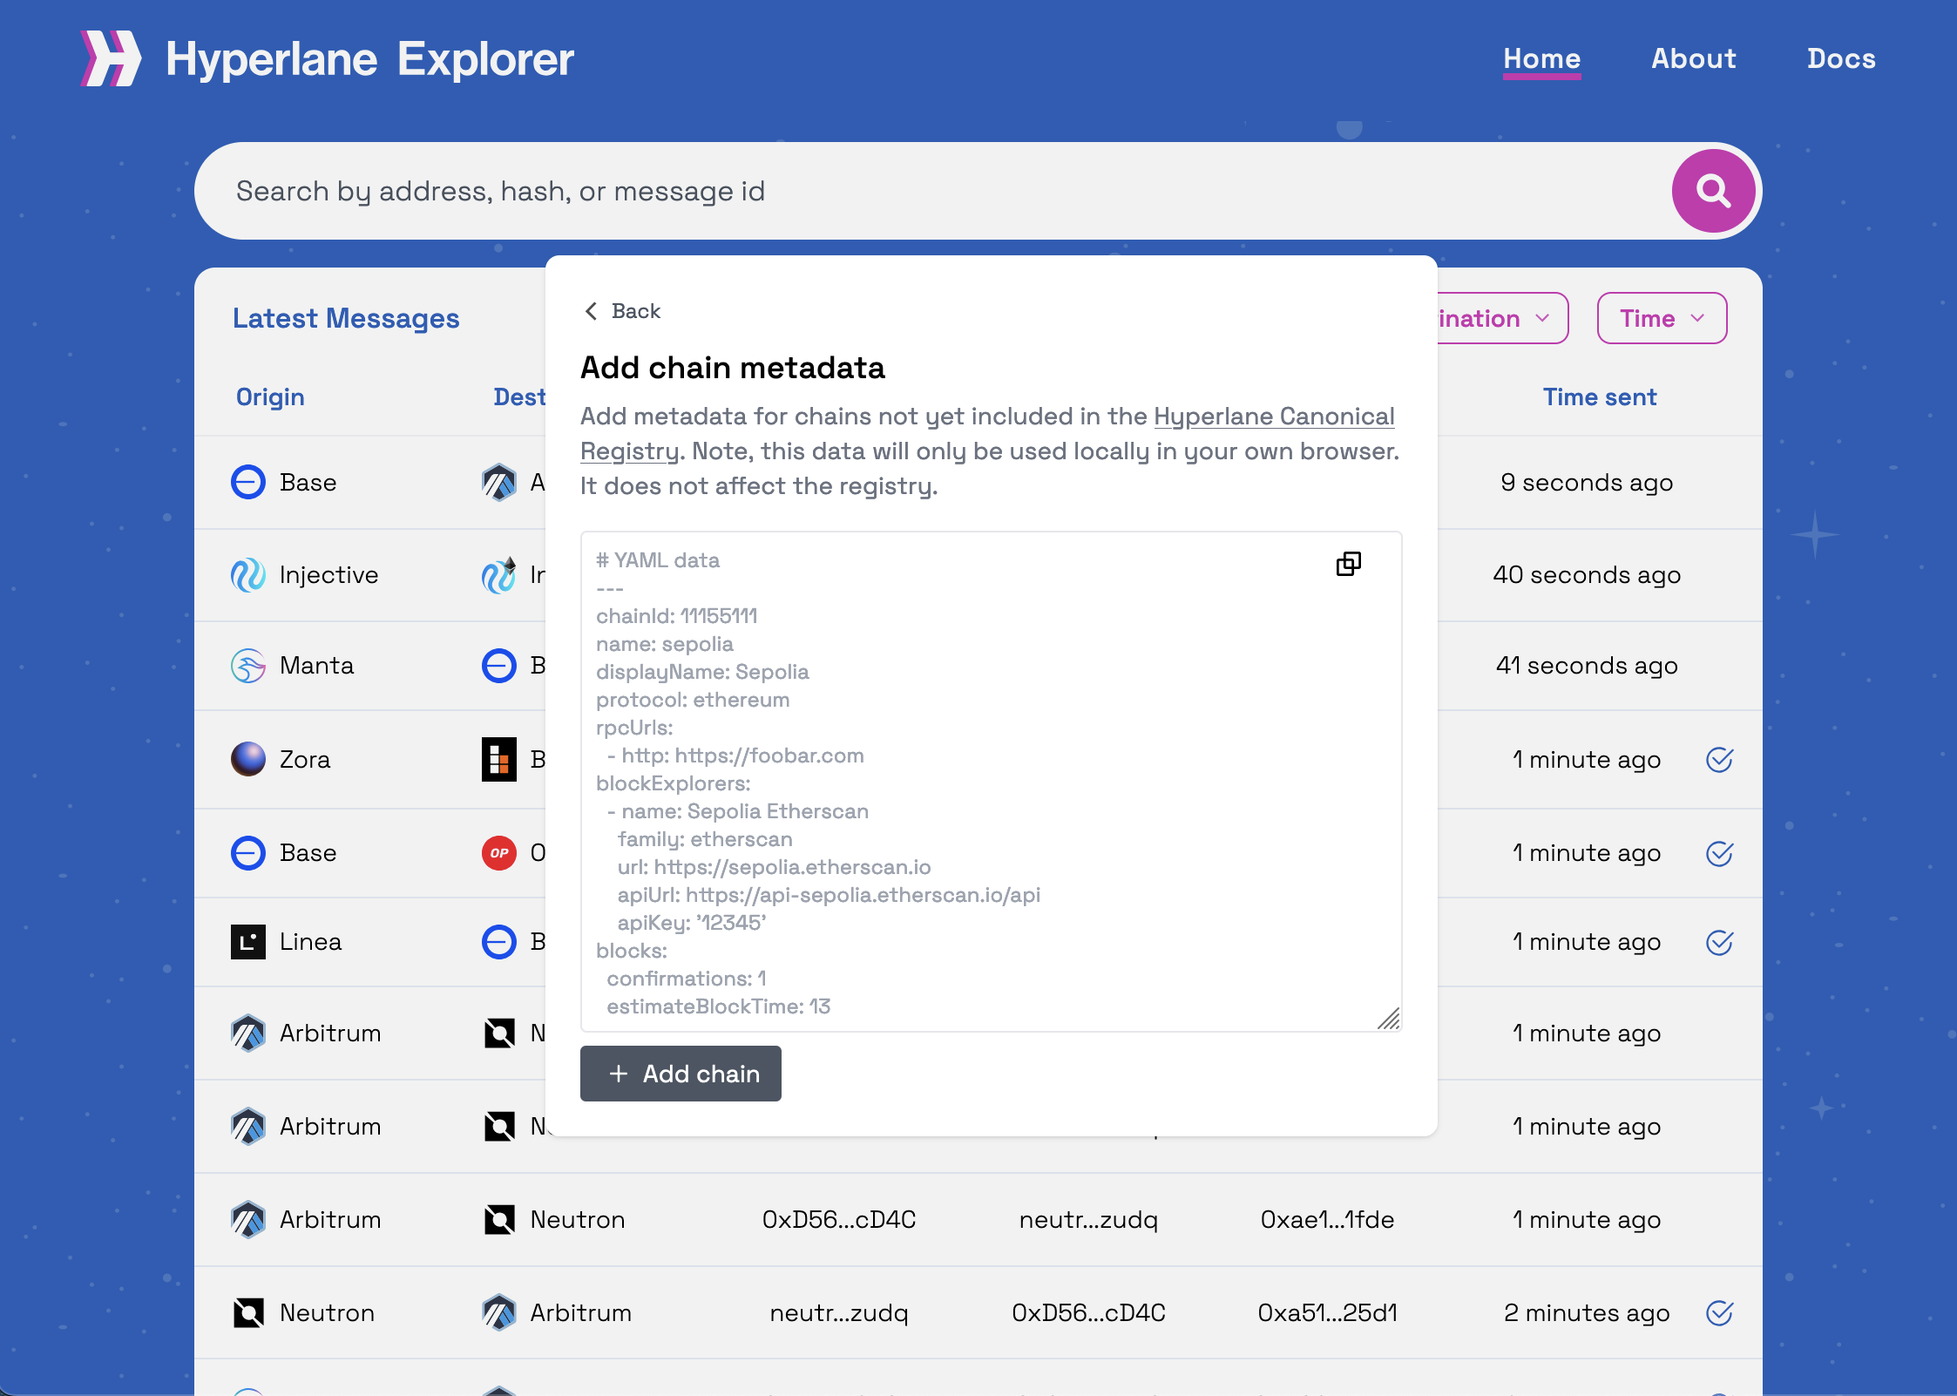Go Back from Add chain metadata
1957x1396 pixels.
622,311
